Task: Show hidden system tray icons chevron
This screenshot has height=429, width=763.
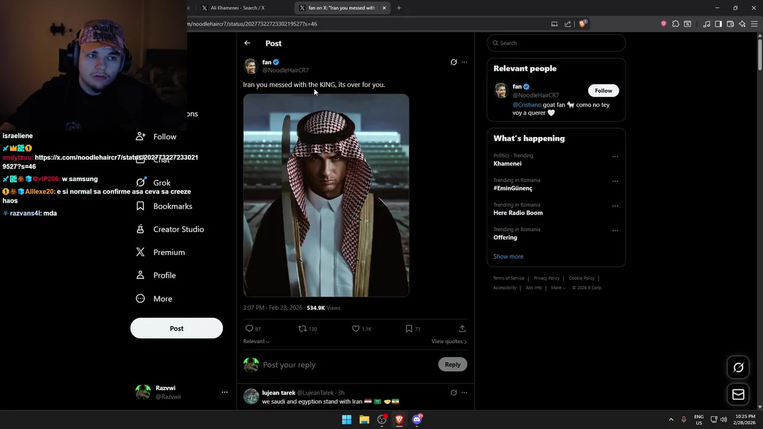Action: [x=671, y=419]
